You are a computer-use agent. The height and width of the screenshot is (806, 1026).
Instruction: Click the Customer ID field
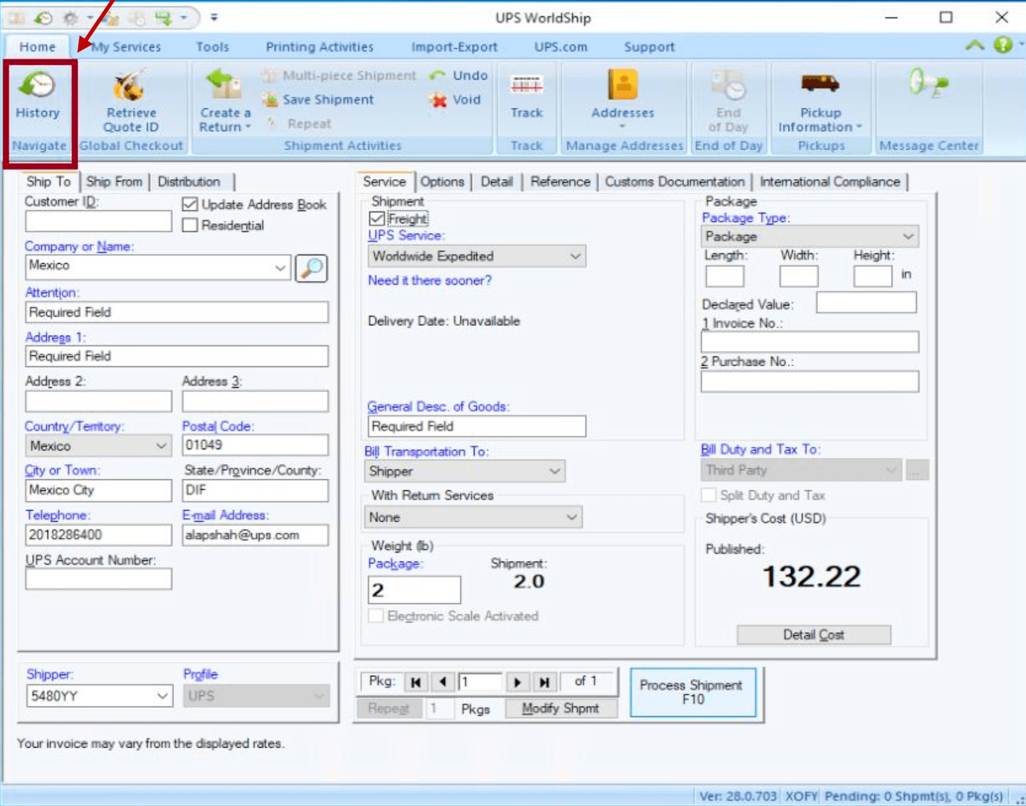pyautogui.click(x=98, y=221)
